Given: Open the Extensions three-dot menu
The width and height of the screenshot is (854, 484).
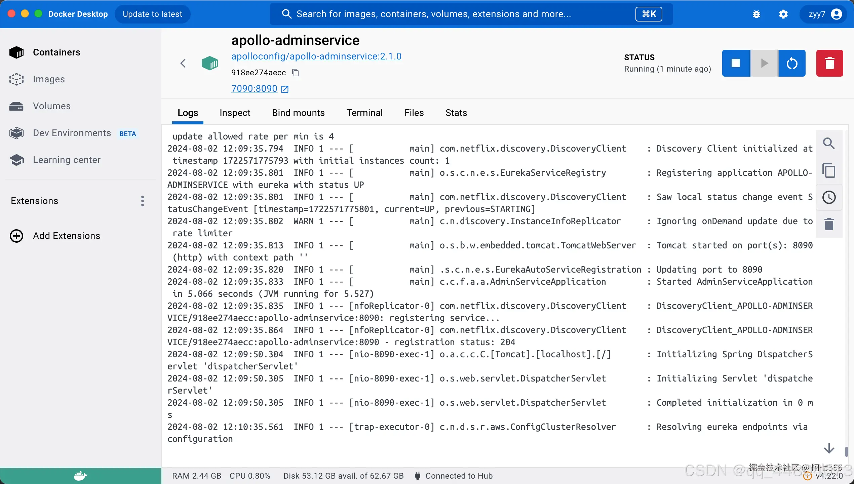Looking at the screenshot, I should click(x=143, y=201).
